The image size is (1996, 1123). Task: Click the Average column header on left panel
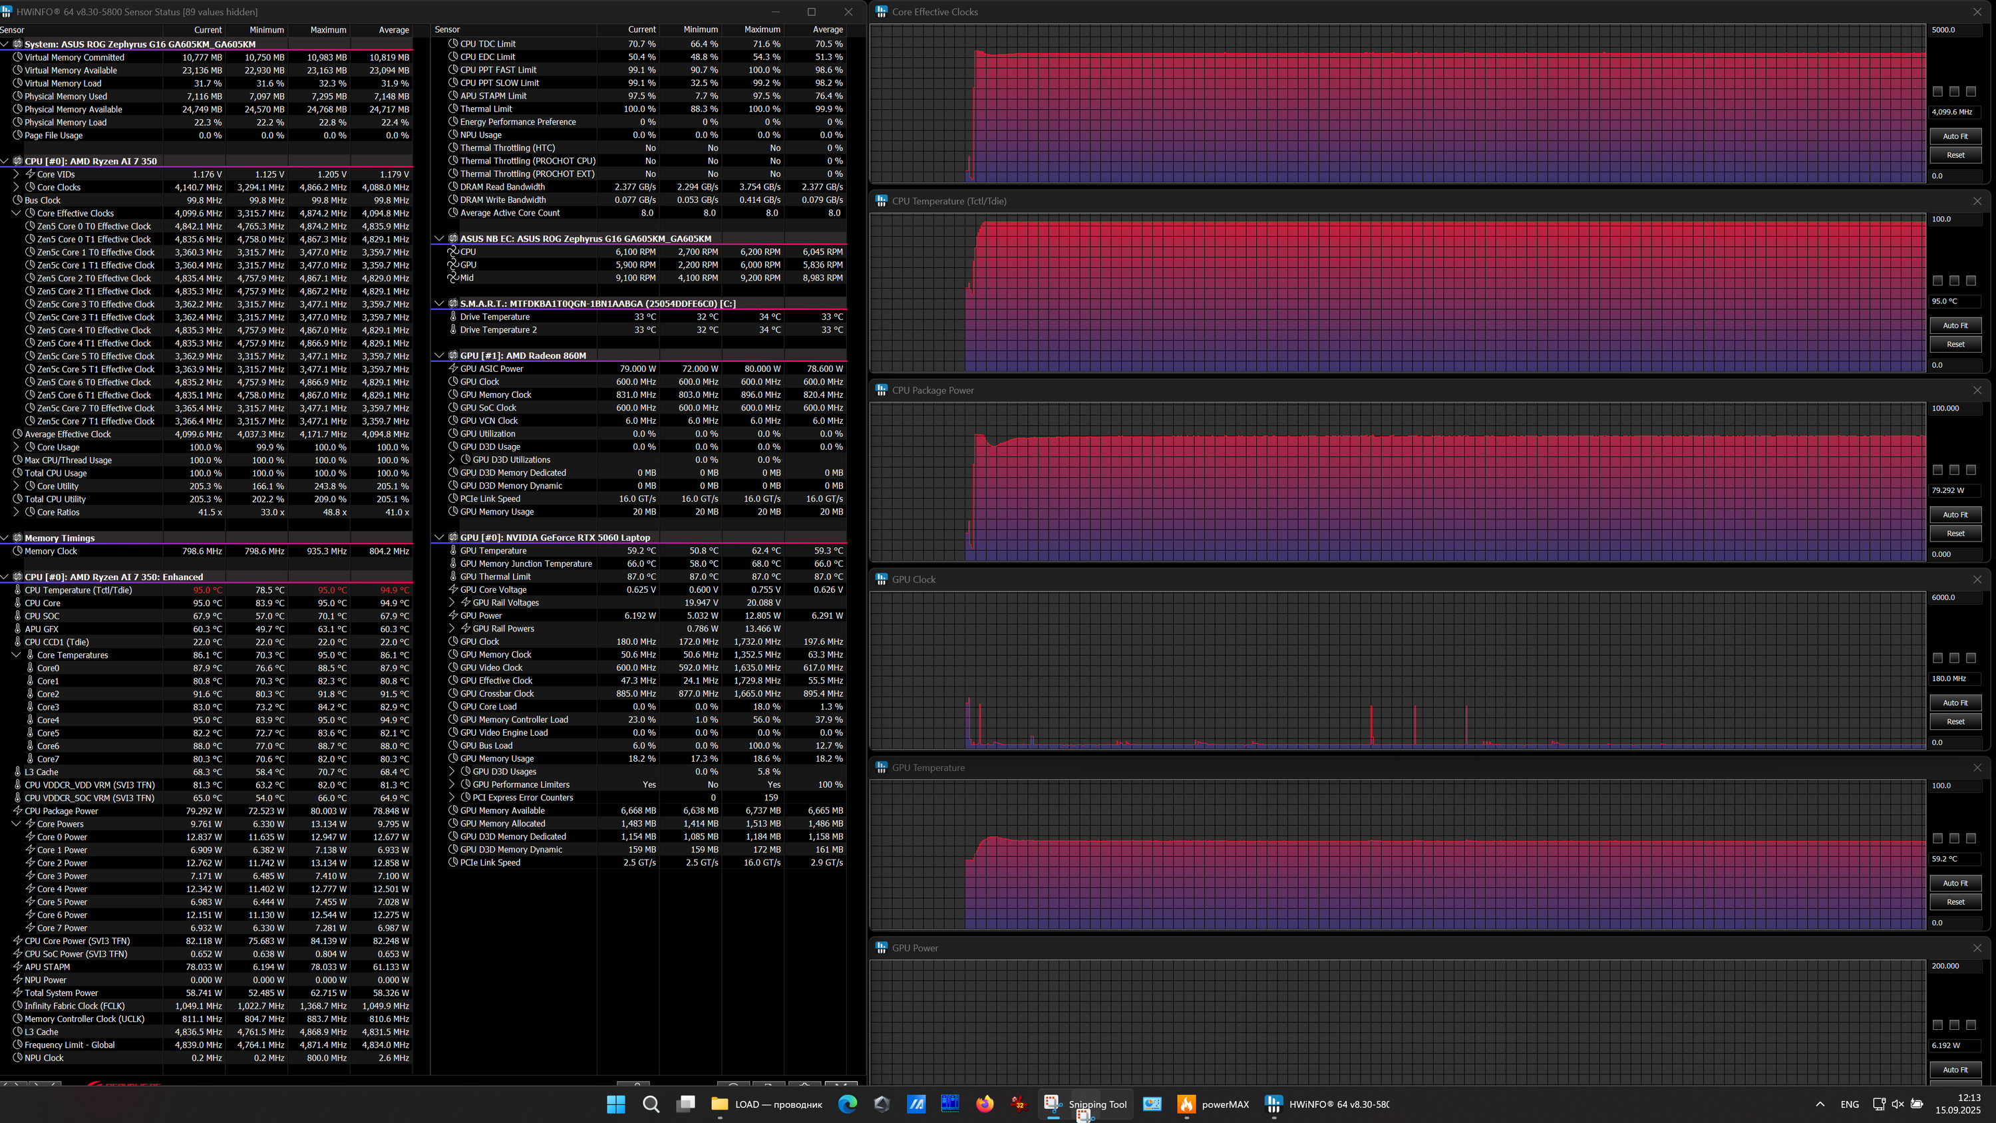pos(394,29)
